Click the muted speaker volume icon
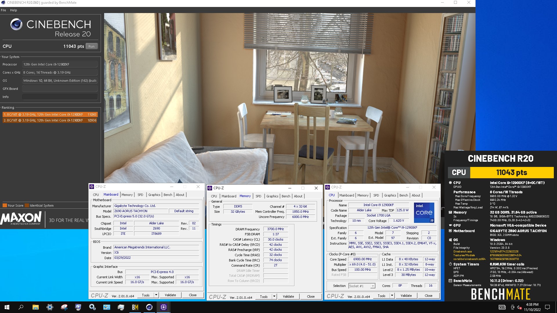 coord(520,307)
